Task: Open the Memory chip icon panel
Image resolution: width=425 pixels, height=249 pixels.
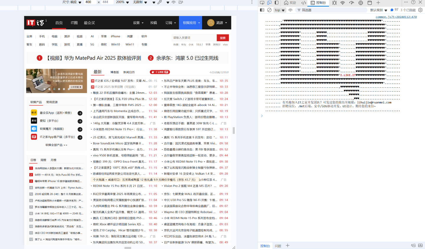Action: coord(361,3)
